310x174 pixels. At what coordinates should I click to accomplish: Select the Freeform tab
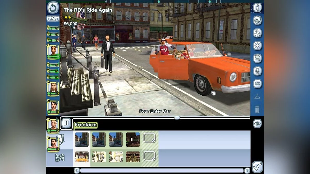[86, 125]
